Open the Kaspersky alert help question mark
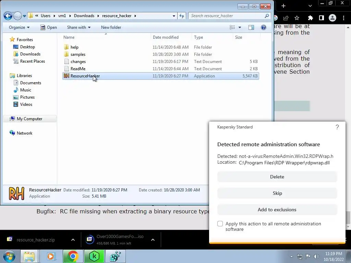 [337, 127]
